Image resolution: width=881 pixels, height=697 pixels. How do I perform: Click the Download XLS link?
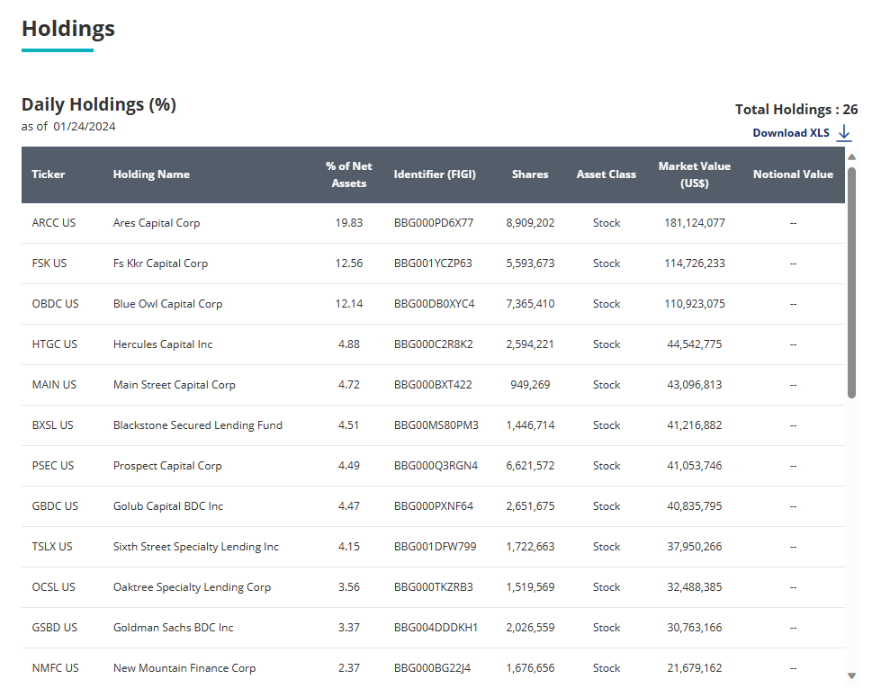pos(792,132)
